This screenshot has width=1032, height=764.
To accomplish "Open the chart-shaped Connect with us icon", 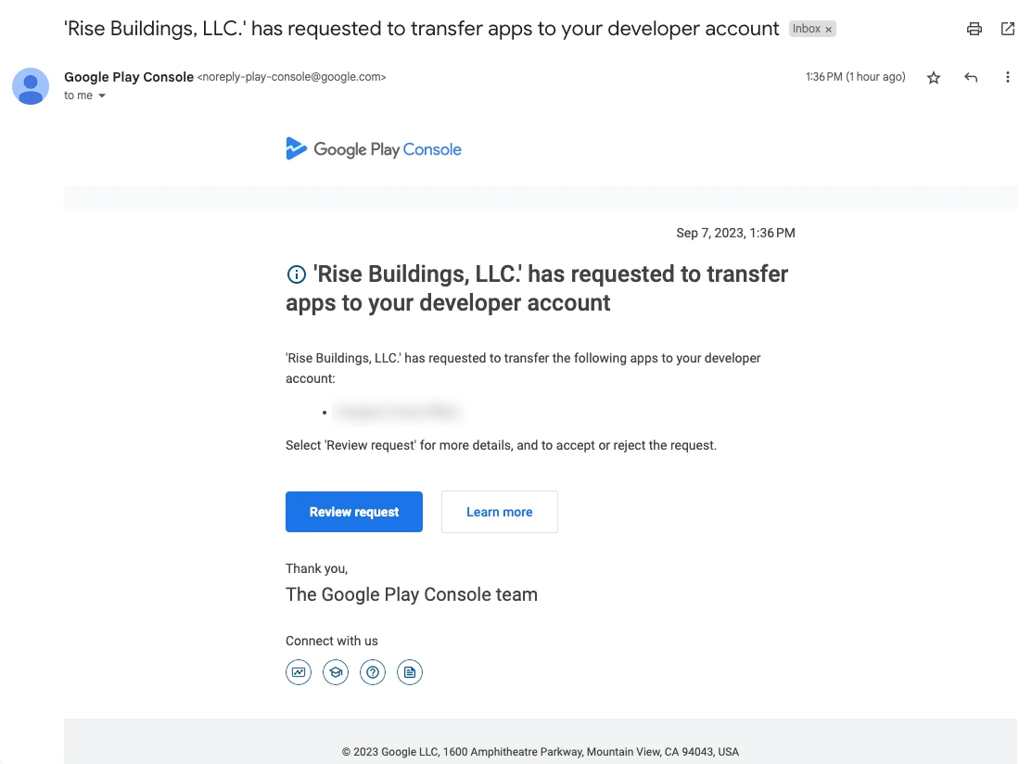I will (x=299, y=672).
